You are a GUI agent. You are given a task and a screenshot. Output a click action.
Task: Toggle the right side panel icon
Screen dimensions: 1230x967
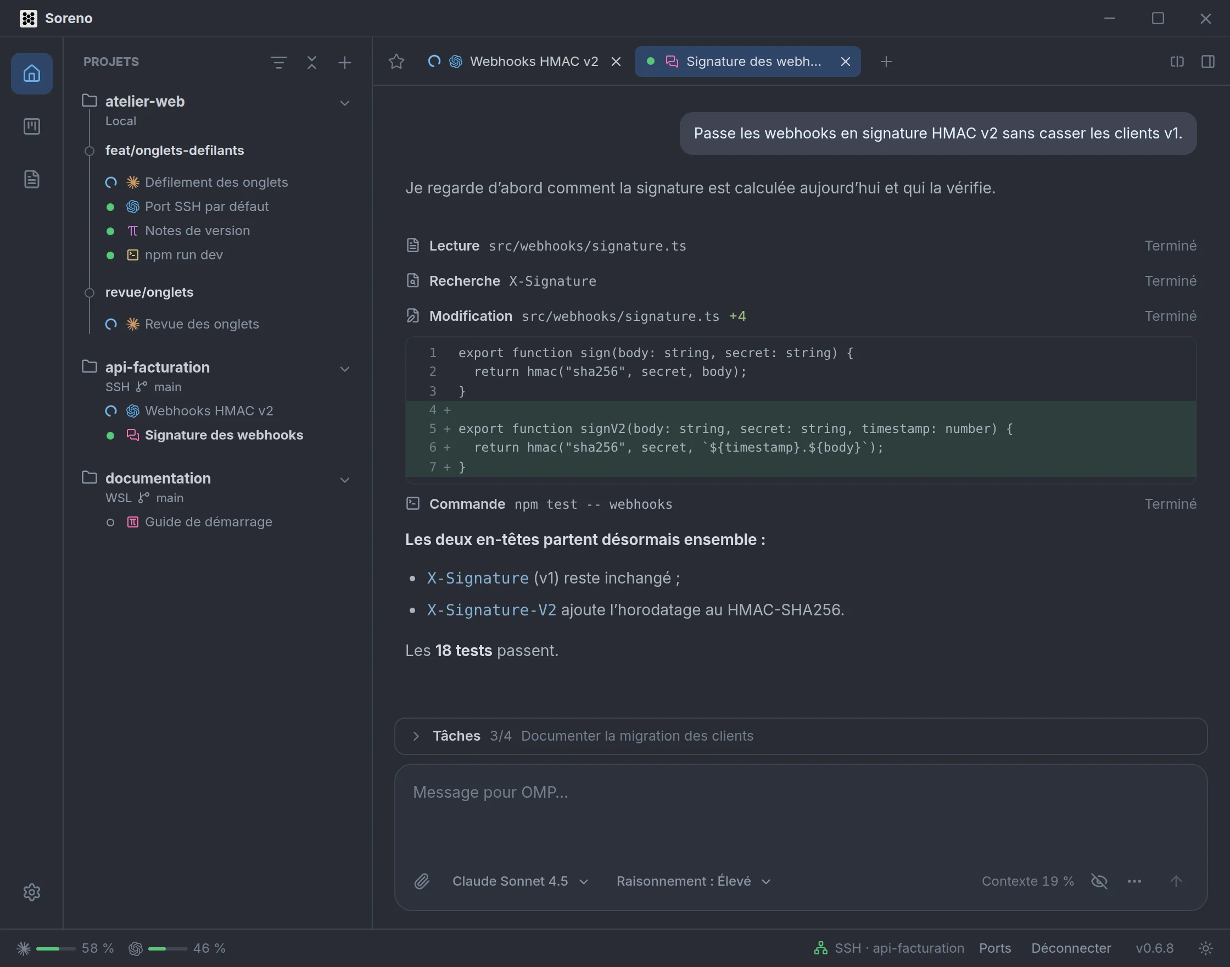click(x=1208, y=61)
